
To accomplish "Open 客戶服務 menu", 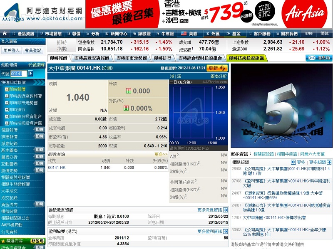I will pyautogui.click(x=260, y=34).
